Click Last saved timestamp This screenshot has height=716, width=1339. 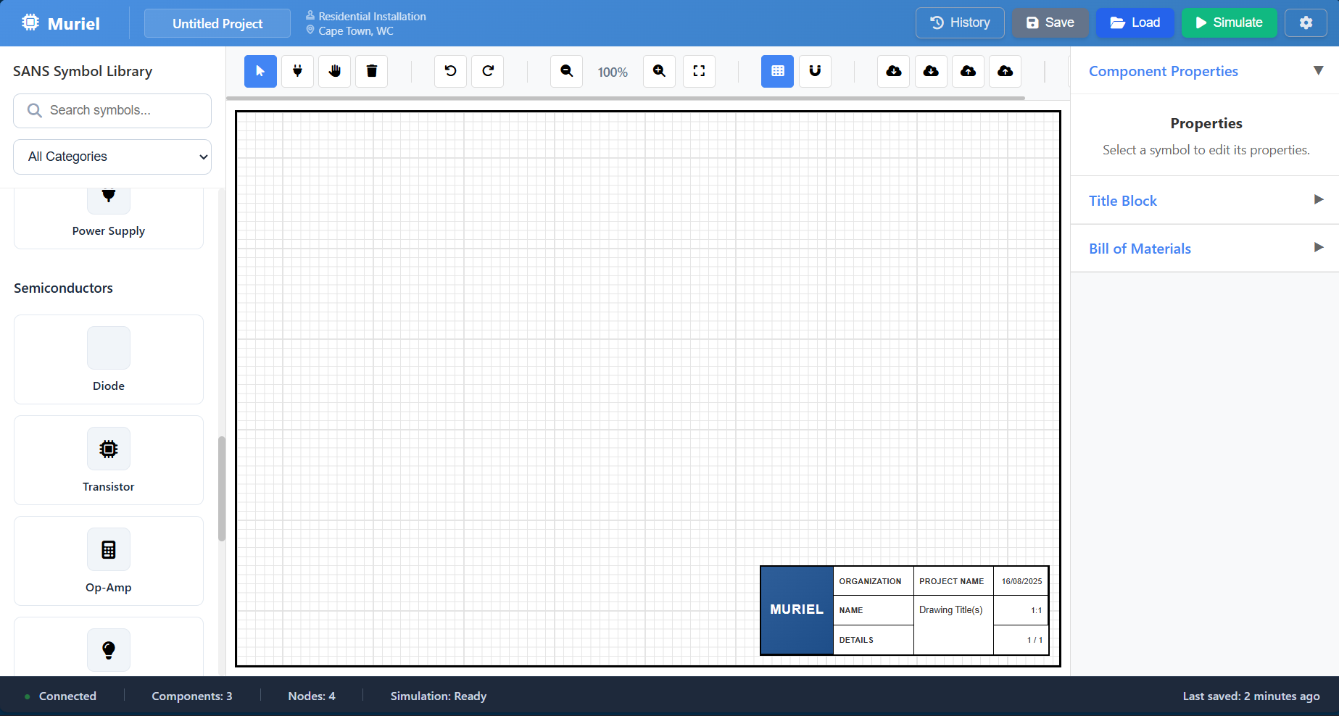click(1251, 696)
